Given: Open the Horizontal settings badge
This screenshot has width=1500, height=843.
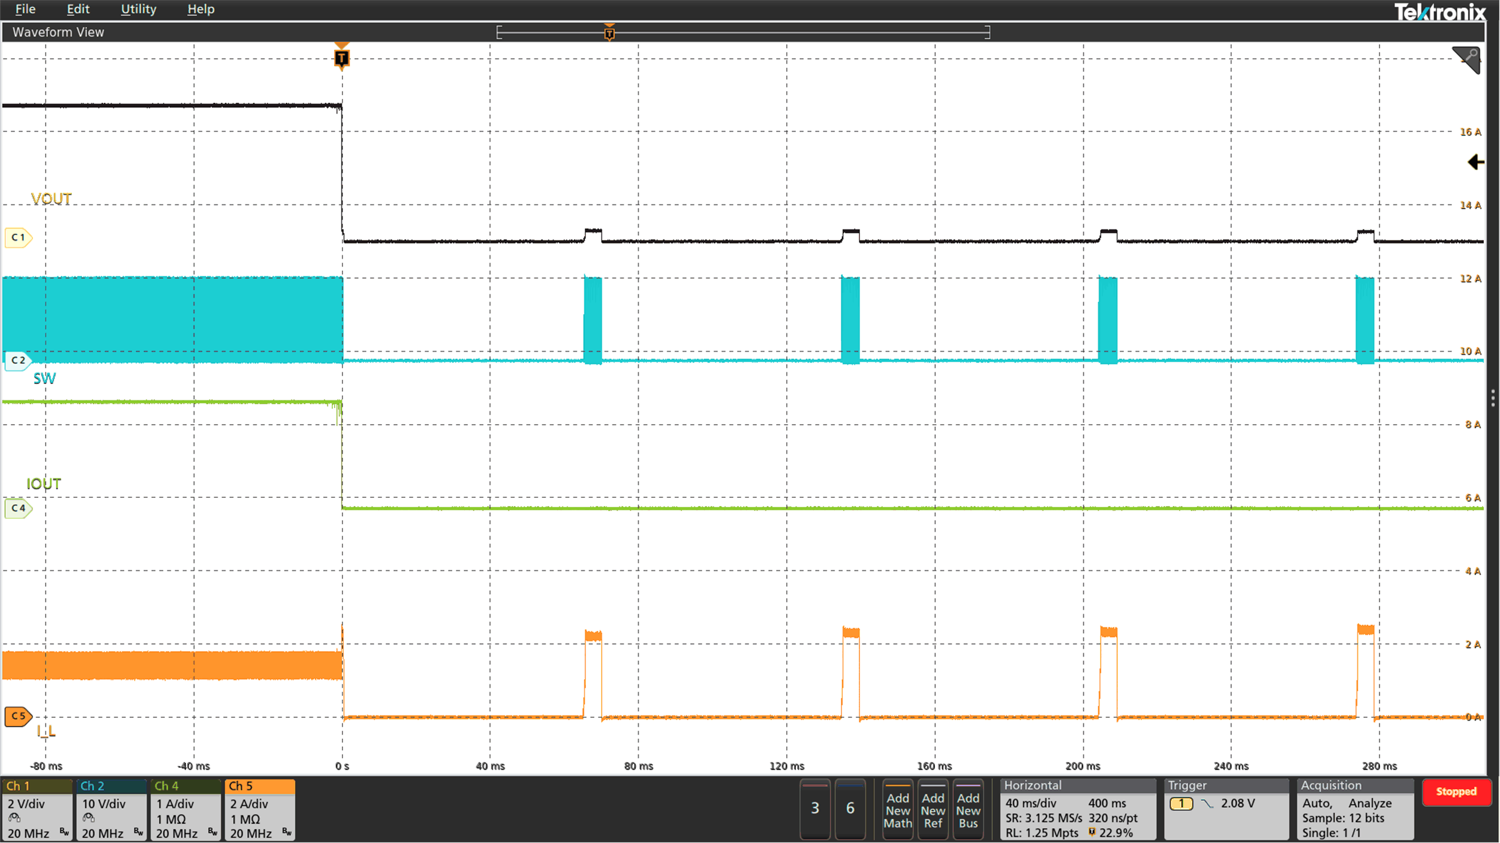Looking at the screenshot, I should coord(1078,810).
